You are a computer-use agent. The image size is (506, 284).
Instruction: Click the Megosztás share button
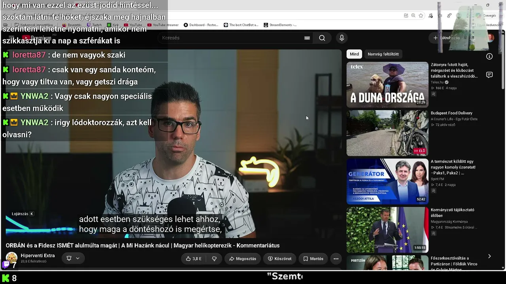click(243, 259)
